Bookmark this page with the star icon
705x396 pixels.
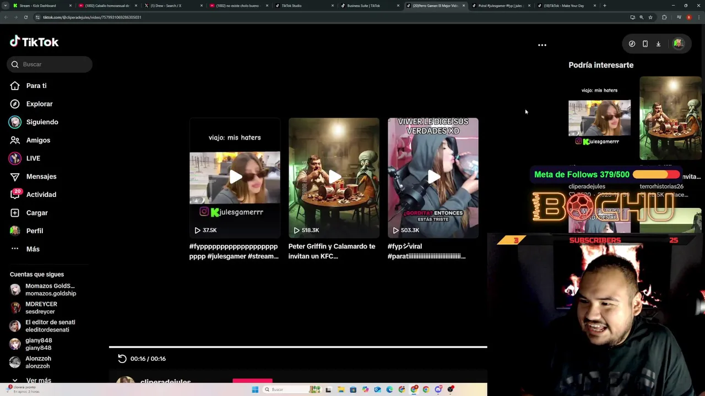coord(650,17)
